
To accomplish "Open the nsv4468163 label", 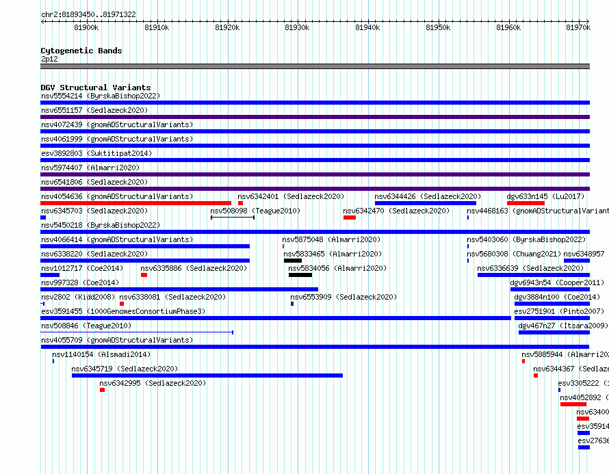I will click(538, 211).
